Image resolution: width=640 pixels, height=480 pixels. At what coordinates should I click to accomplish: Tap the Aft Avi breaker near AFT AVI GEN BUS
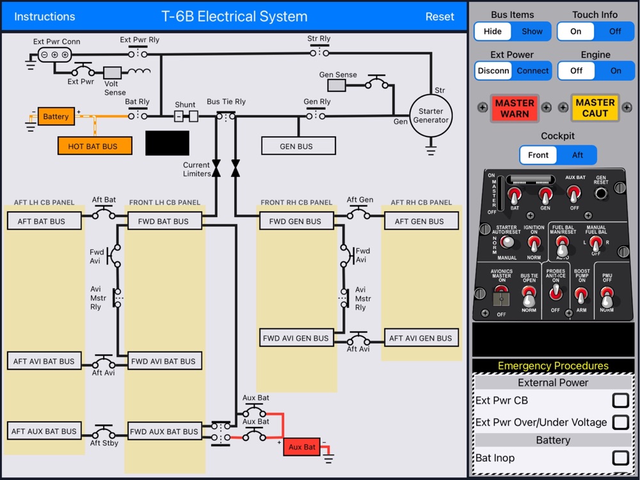pyautogui.click(x=358, y=338)
